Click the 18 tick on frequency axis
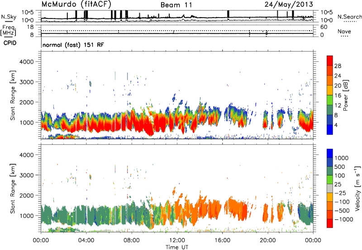Screen dimensions: 362x250 [30, 27]
